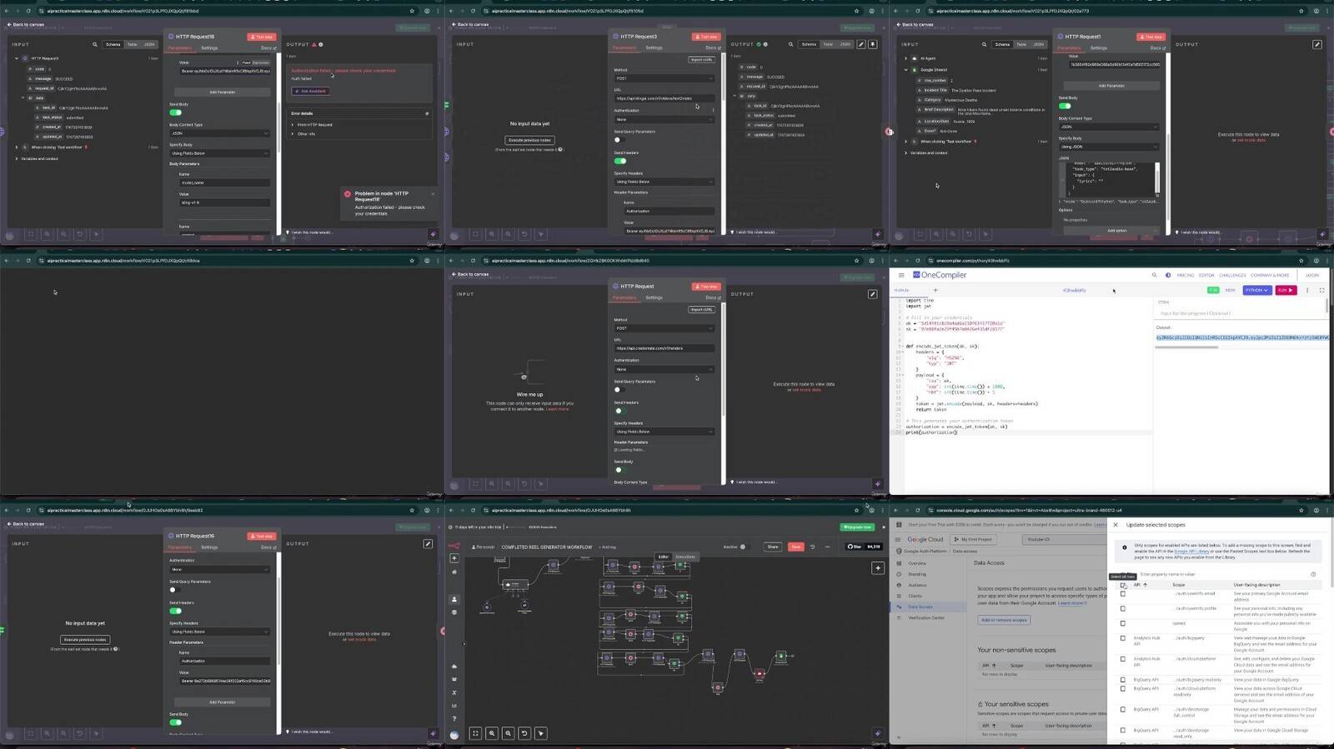The image size is (1334, 749).
Task: Click 'Add or remove scopes' button
Action: [1004, 620]
